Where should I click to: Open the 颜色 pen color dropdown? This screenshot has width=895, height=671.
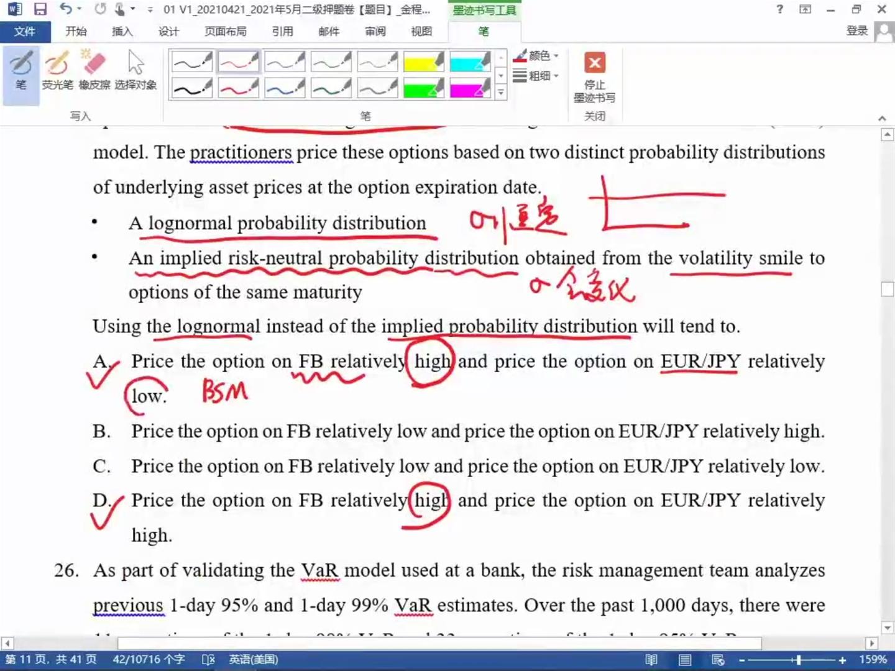coord(537,56)
